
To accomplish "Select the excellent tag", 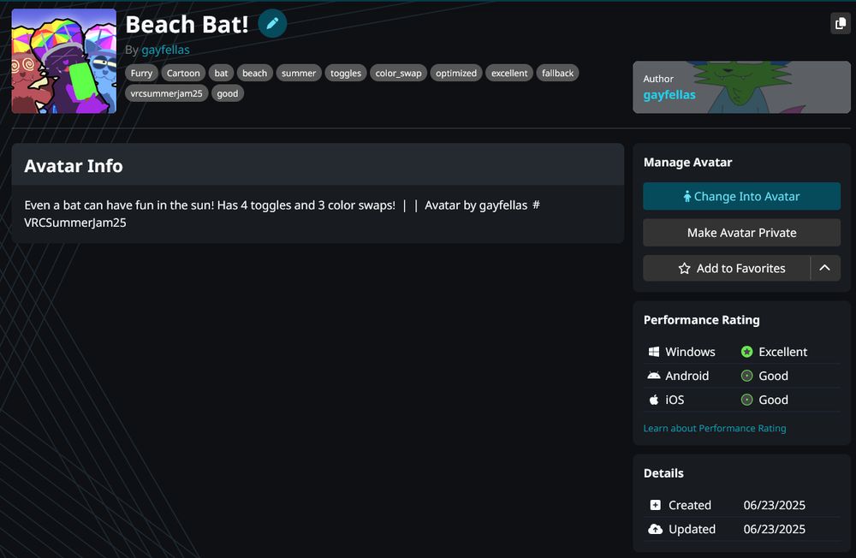I will click(x=509, y=73).
